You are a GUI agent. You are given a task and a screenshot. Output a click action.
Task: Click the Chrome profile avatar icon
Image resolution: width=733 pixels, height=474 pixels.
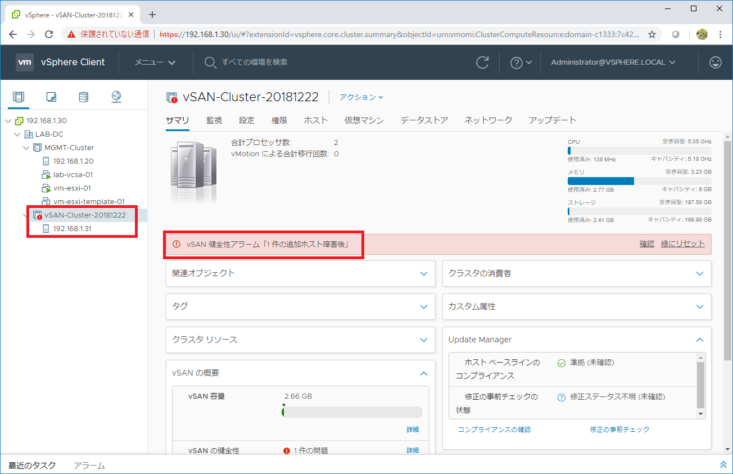[x=702, y=34]
